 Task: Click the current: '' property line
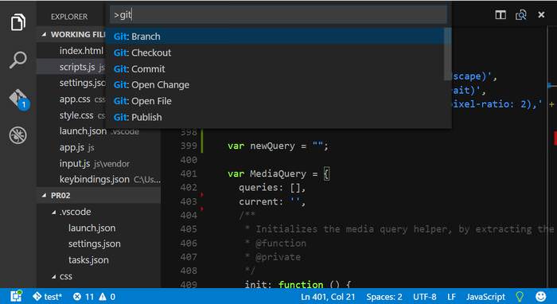272,201
